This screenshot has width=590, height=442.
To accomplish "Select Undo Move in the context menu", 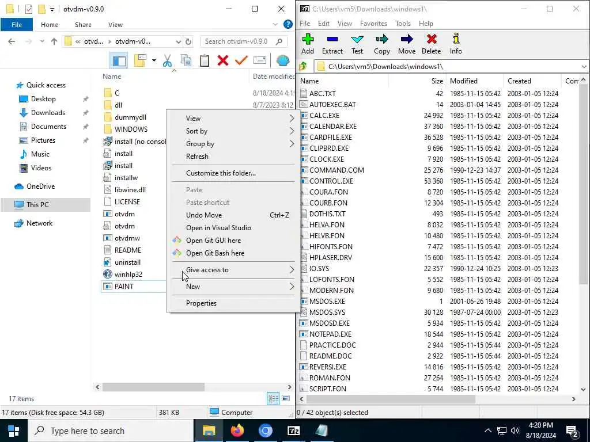I will point(233,215).
